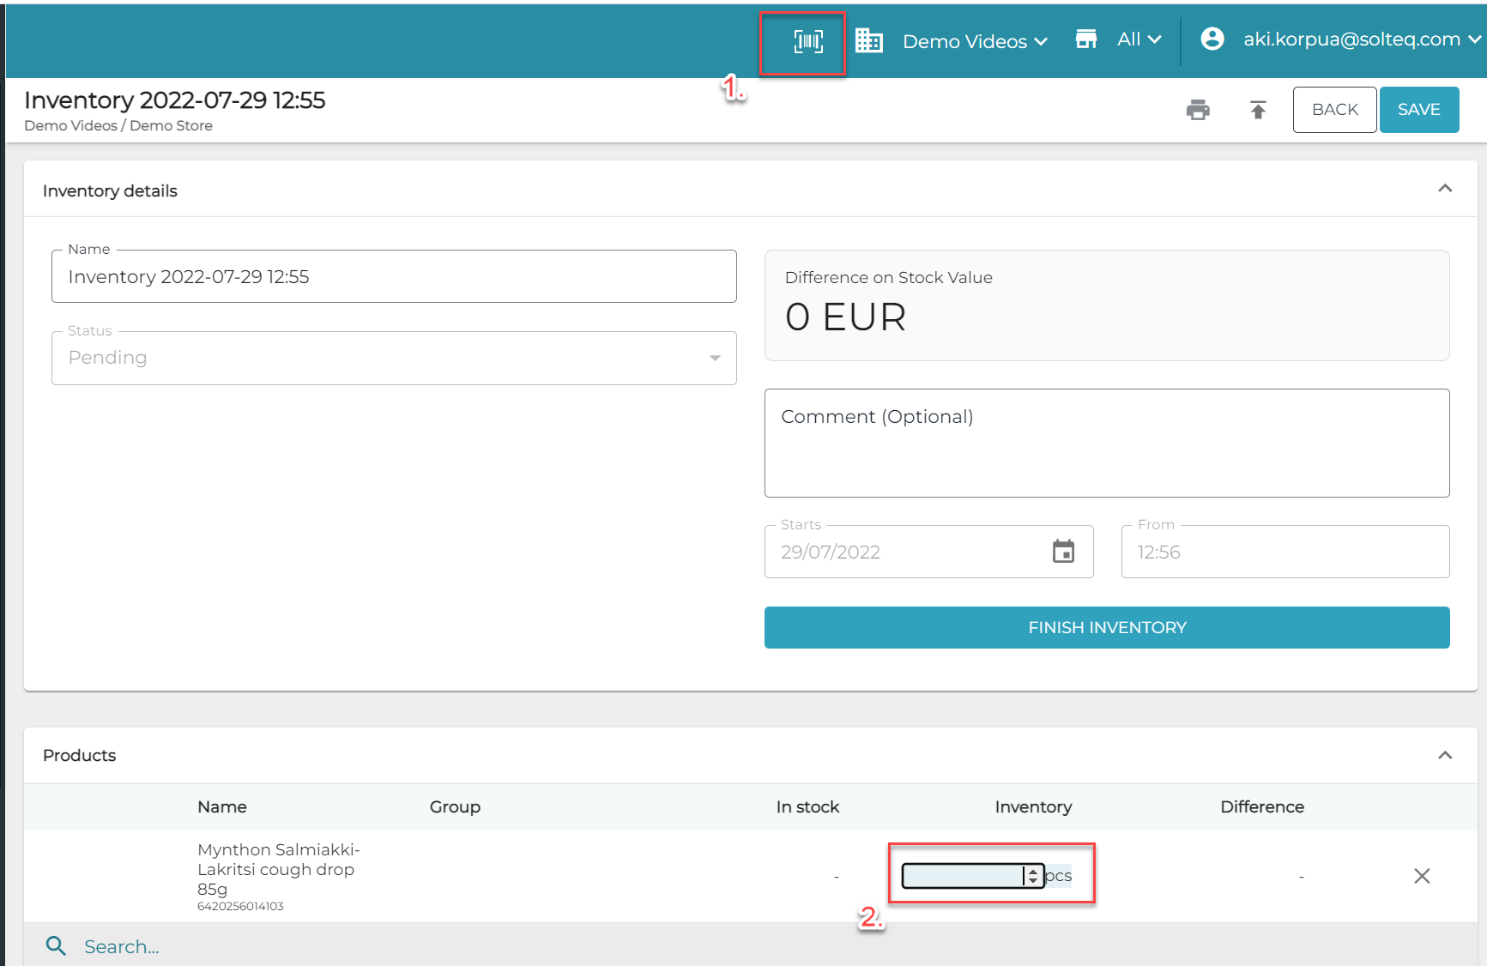The width and height of the screenshot is (1487, 966).
Task: Click the barcode scanner icon in header
Action: [807, 41]
